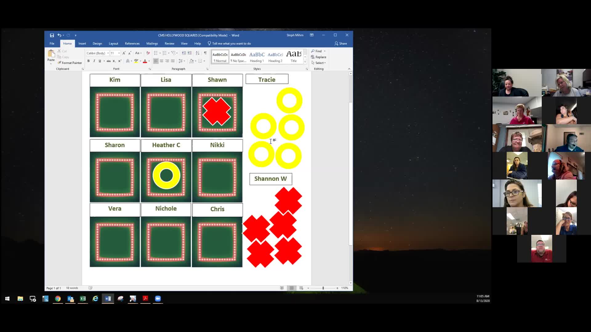The height and width of the screenshot is (332, 591).
Task: Switch to the Insert ribbon tab
Action: (82, 43)
